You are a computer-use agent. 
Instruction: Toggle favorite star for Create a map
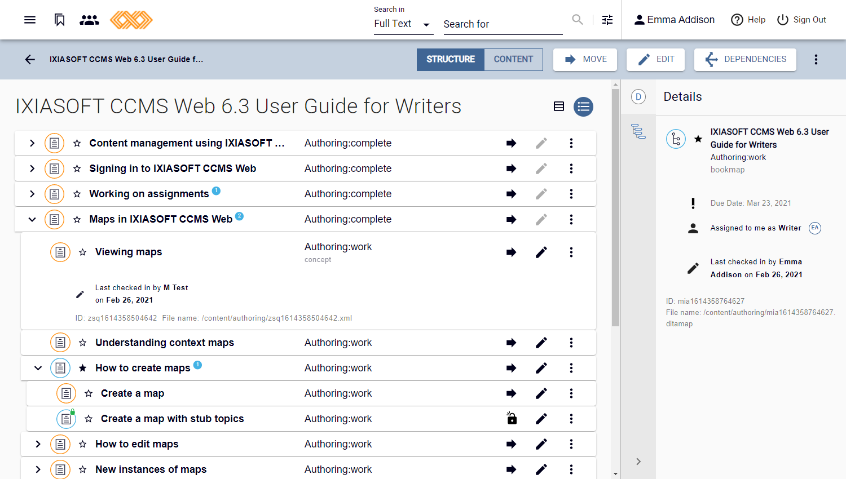tap(89, 393)
